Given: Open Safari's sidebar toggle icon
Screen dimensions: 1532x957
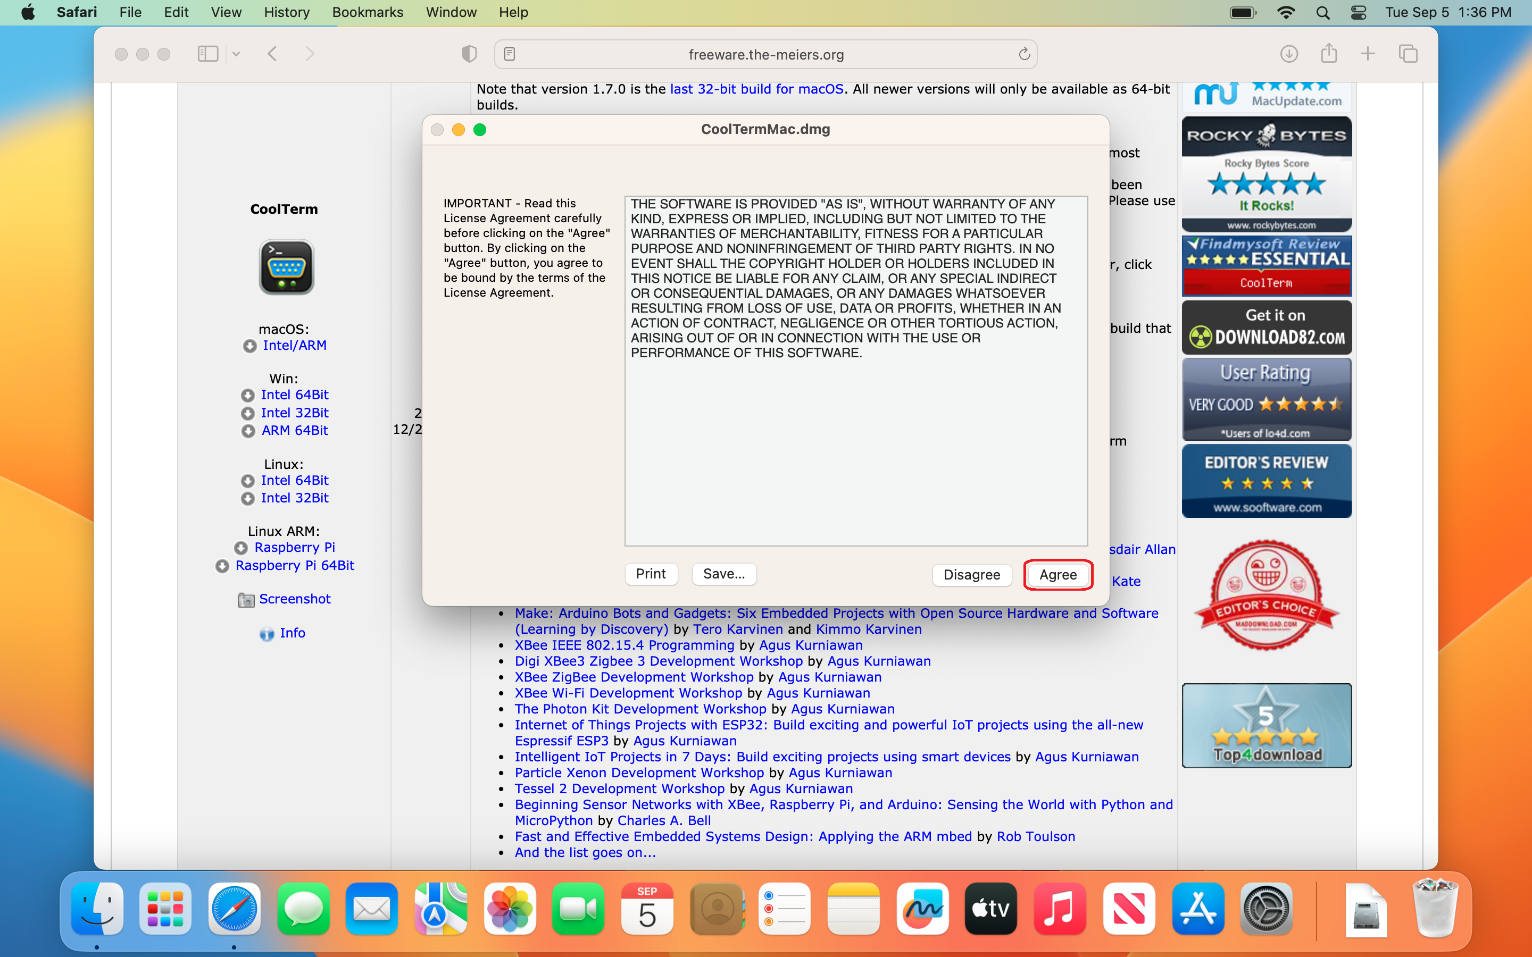Looking at the screenshot, I should [x=207, y=54].
